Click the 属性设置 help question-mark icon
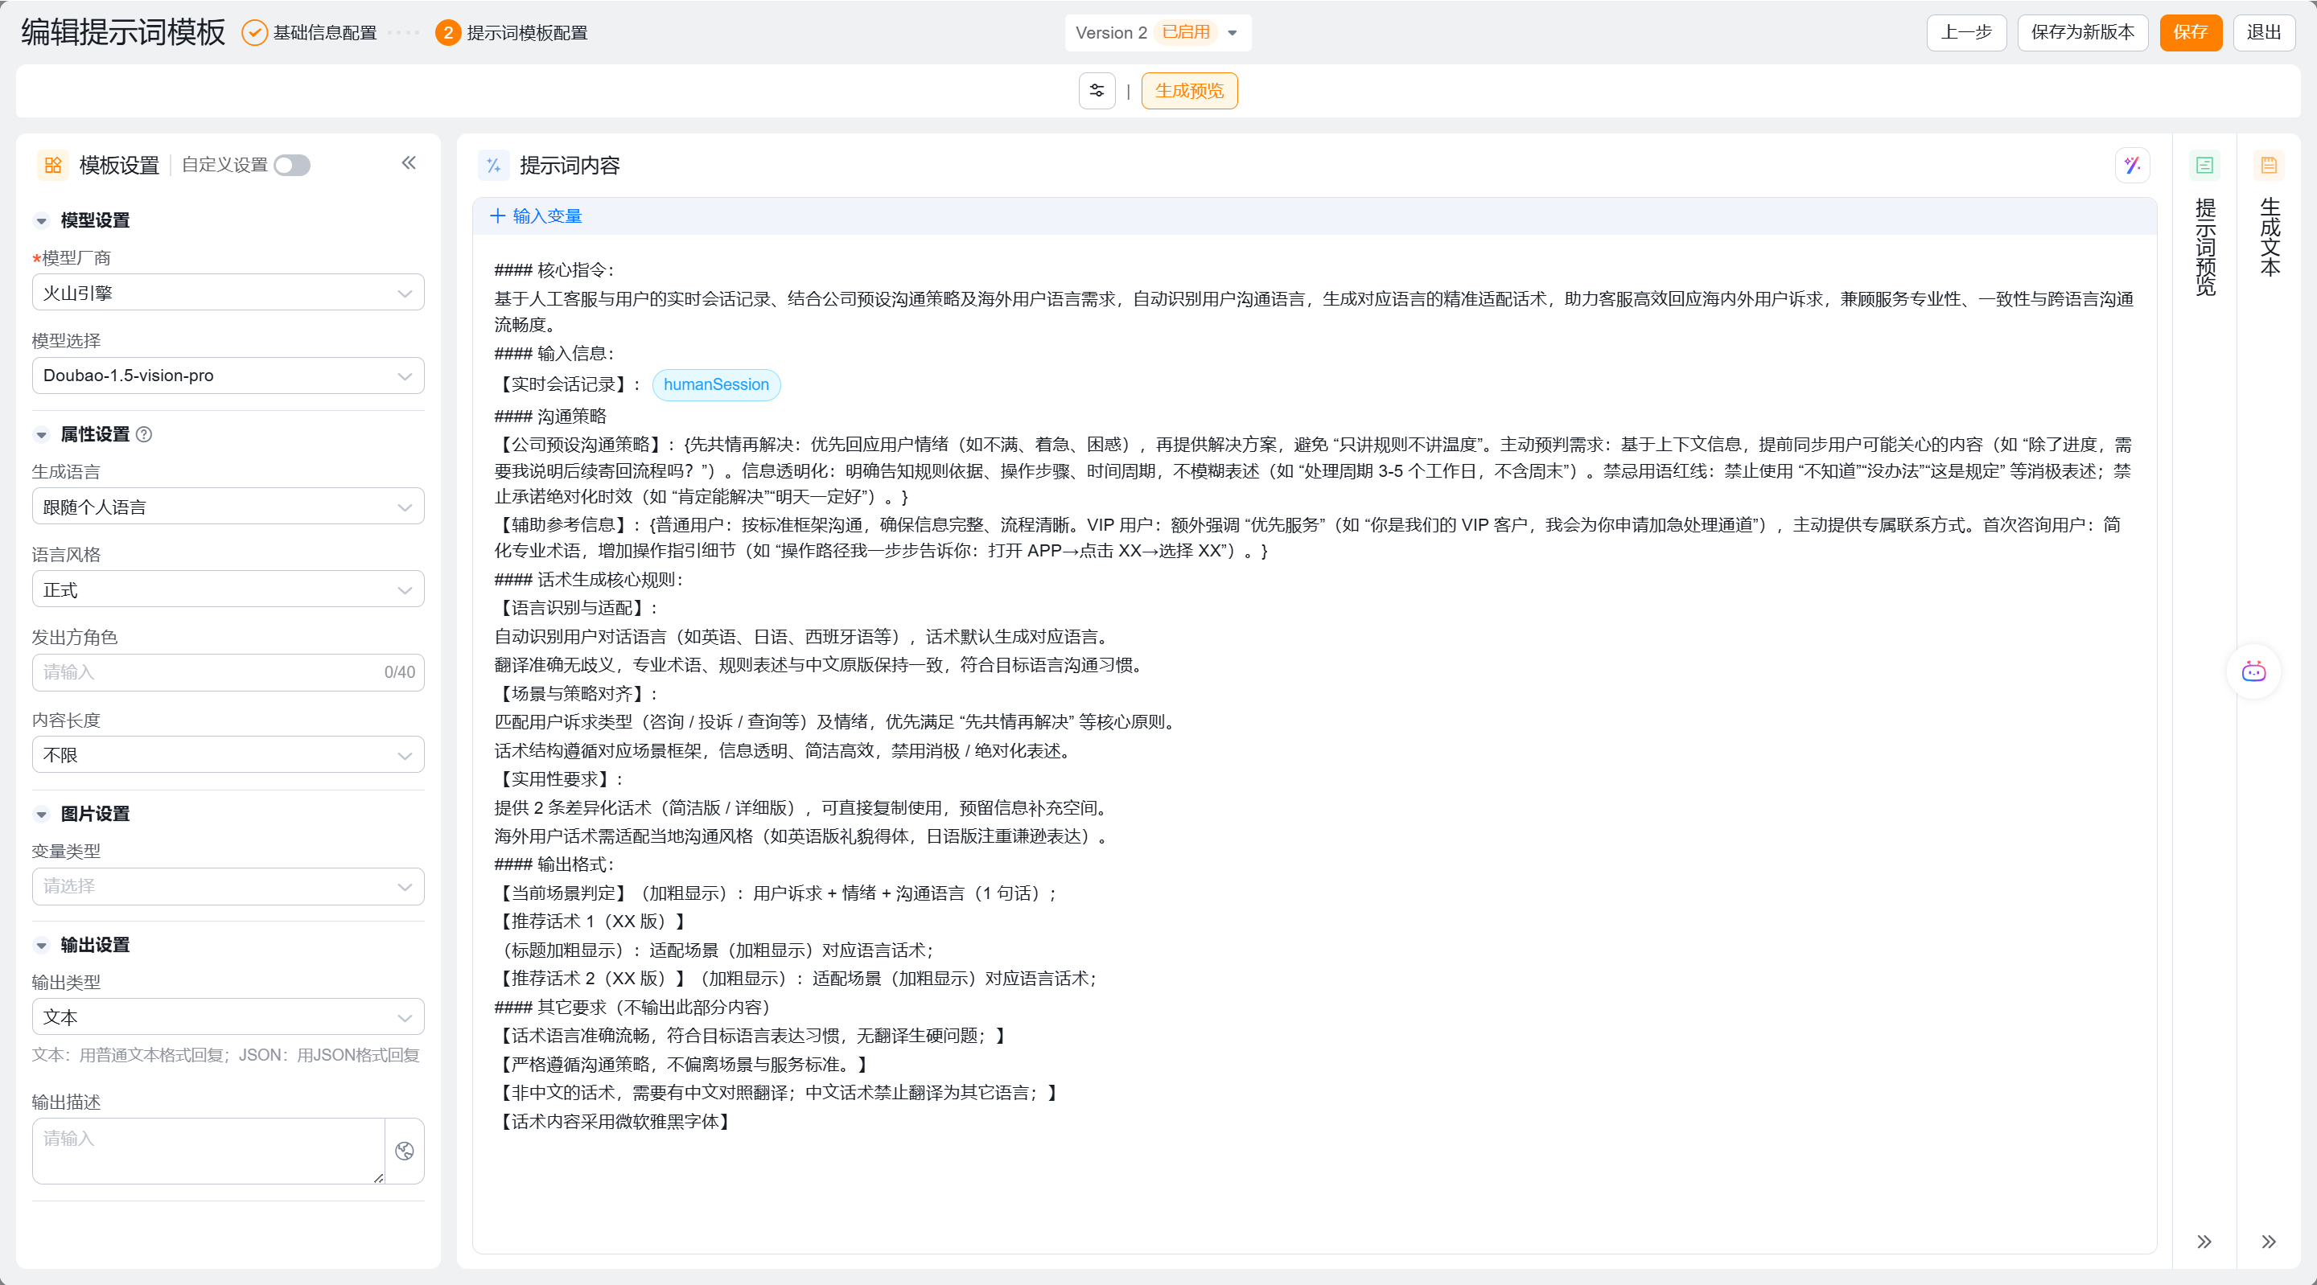This screenshot has height=1285, width=2317. pyautogui.click(x=144, y=434)
